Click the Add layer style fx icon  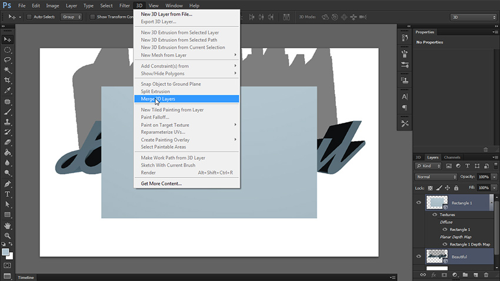[433, 275]
